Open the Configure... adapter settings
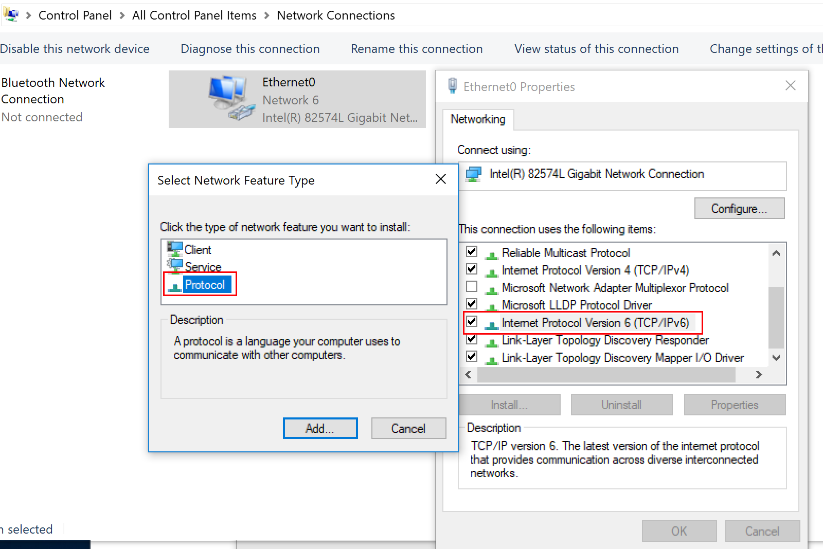The height and width of the screenshot is (549, 823). click(739, 209)
